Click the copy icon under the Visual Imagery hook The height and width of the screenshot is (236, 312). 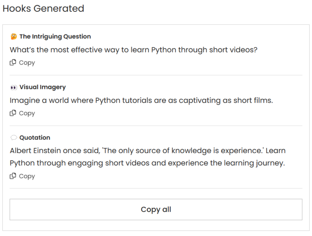point(13,113)
